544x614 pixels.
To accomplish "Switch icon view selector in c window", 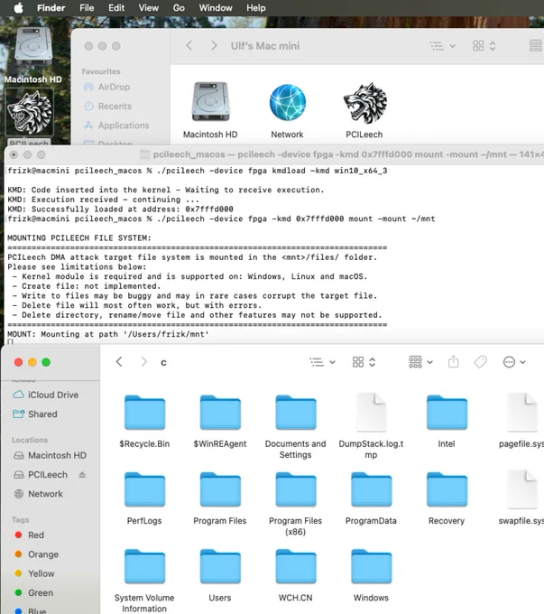I will click(364, 362).
